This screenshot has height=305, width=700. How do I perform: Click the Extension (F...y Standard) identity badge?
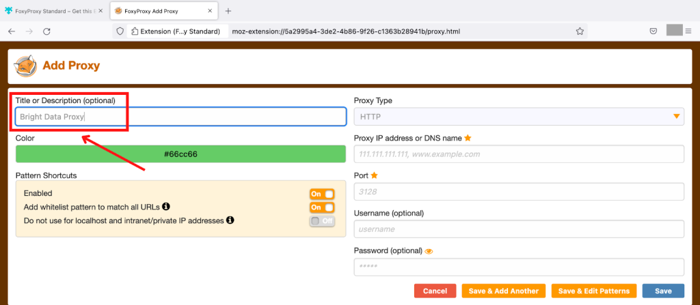[177, 31]
